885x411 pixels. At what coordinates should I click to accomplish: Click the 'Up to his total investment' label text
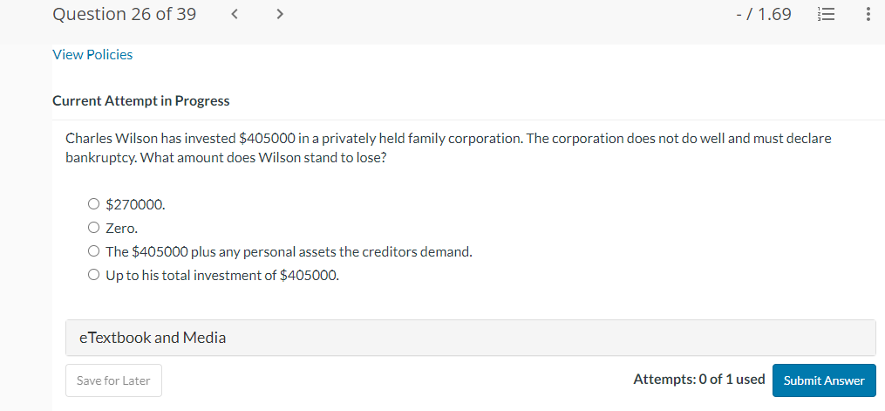[222, 276]
